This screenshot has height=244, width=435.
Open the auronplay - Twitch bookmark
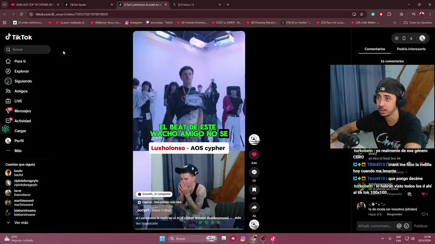(159, 23)
